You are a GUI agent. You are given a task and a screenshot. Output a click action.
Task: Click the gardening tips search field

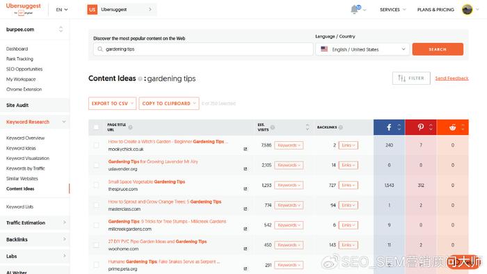coord(203,49)
